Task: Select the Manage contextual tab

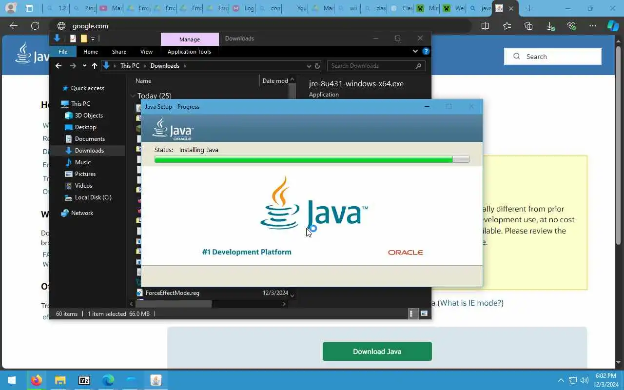Action: click(190, 39)
